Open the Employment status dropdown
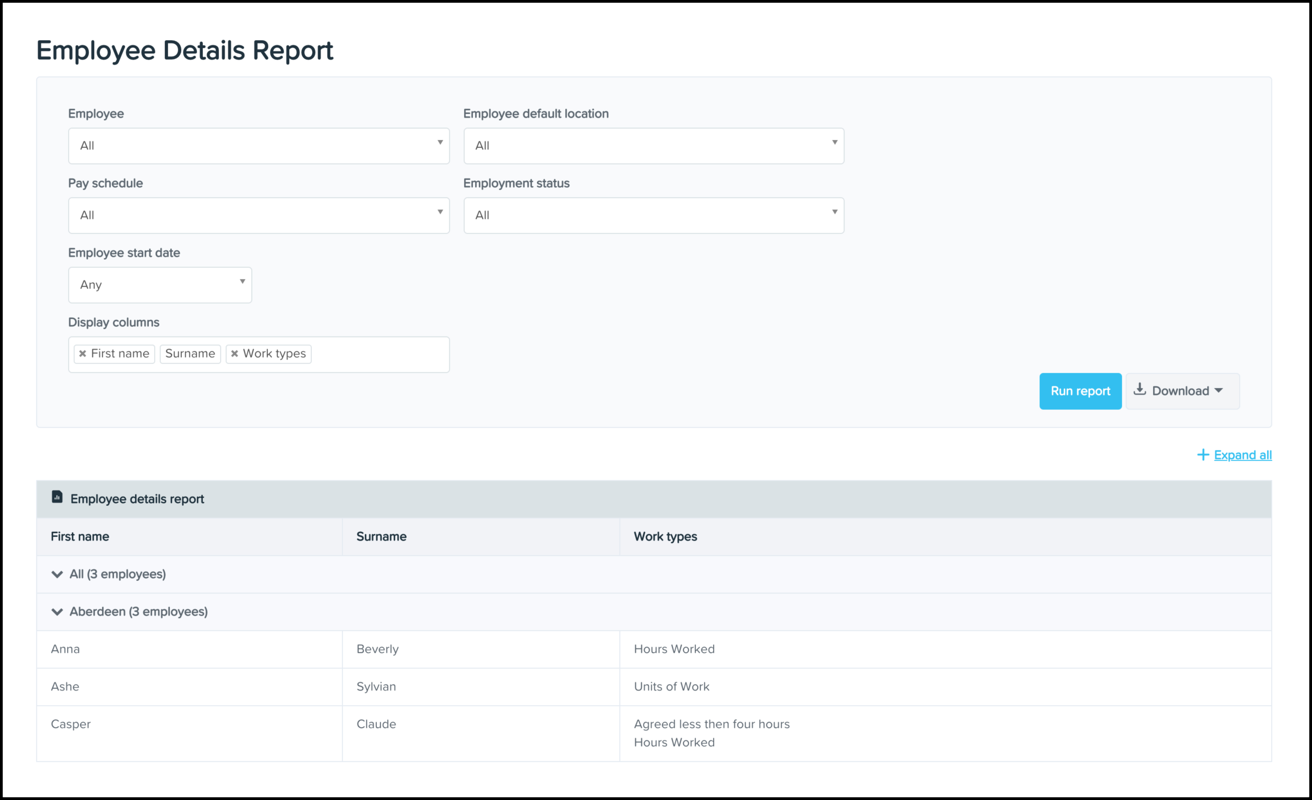The height and width of the screenshot is (800, 1312). (653, 215)
